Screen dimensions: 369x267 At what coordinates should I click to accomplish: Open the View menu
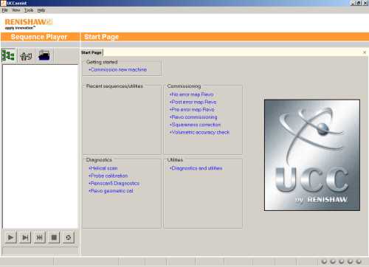16,10
